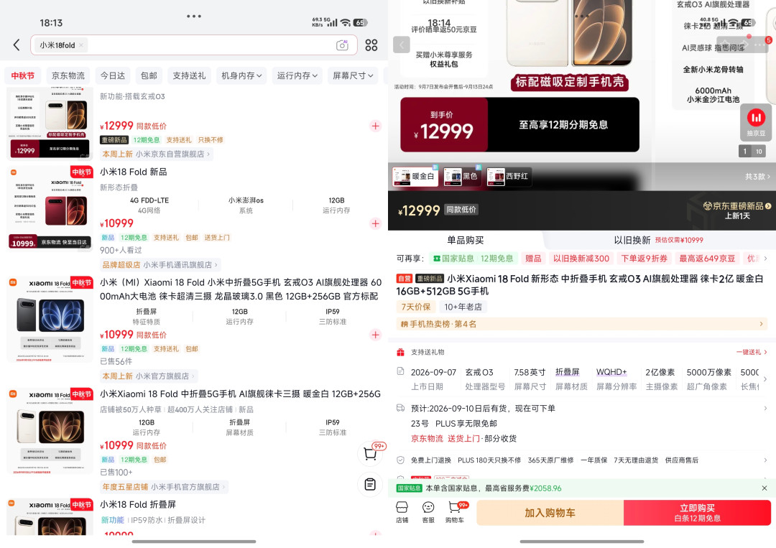Screen dimensions: 776x548
Task: Tap the 下单返9折券 tag
Action: coord(645,258)
